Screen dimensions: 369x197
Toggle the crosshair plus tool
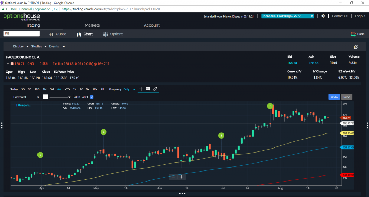141,89
